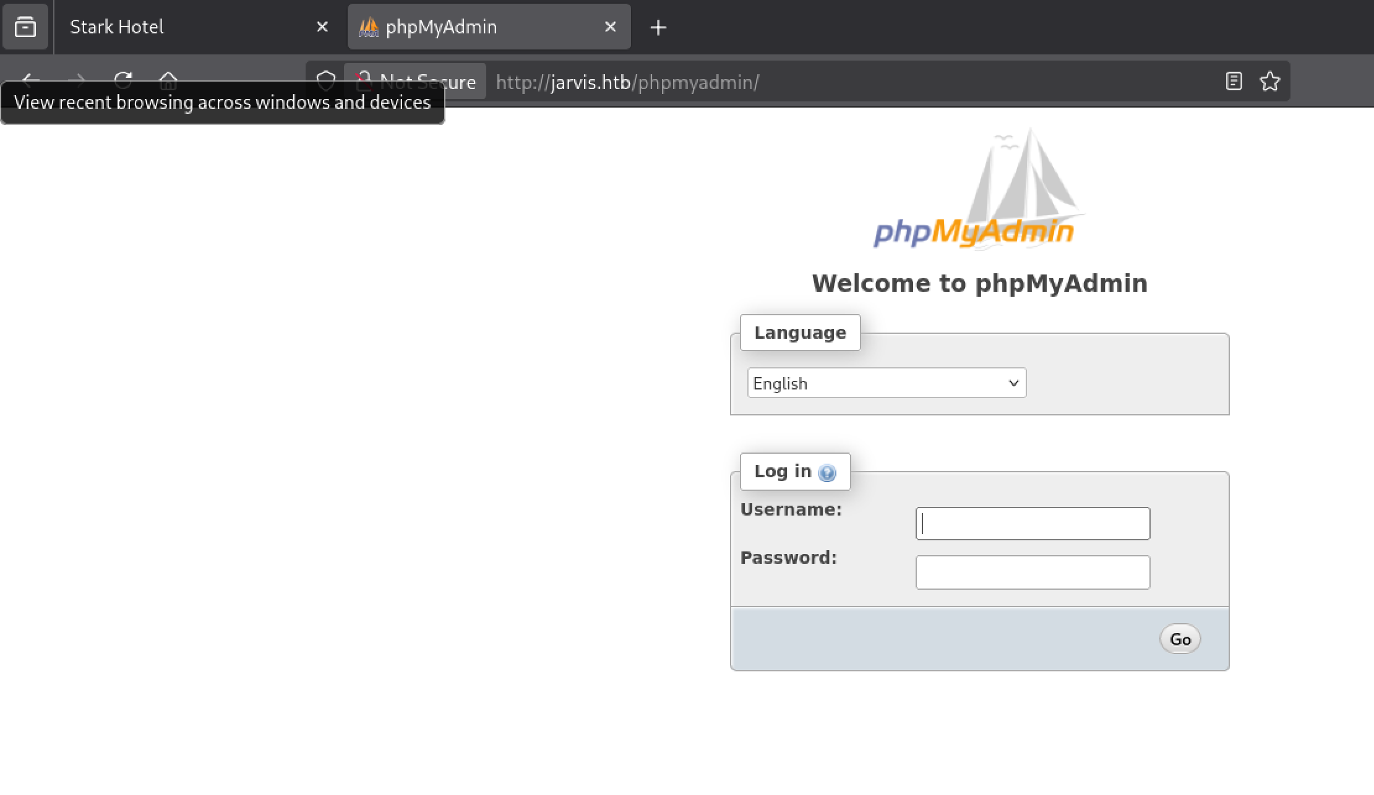1374x795 pixels.
Task: Click the Welcome to phpMyAdmin heading
Action: click(x=979, y=283)
